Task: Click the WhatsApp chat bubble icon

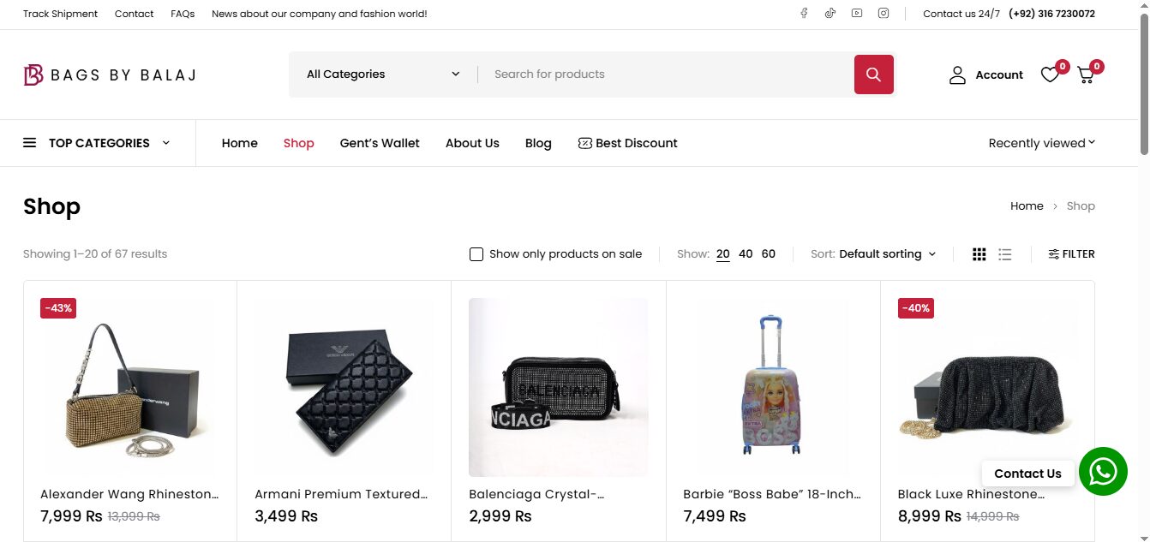Action: point(1103,471)
